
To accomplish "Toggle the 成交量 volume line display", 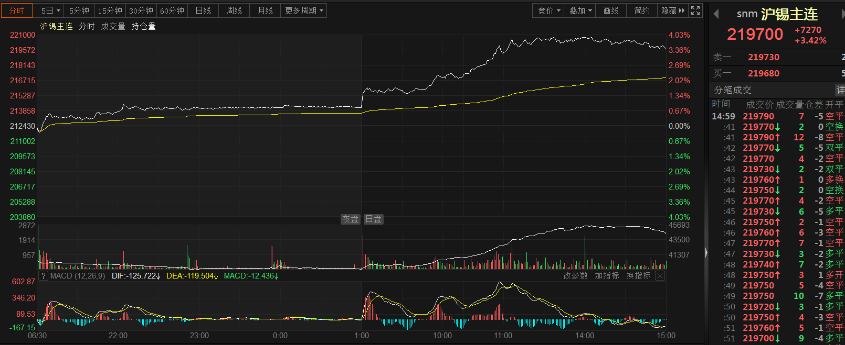I will click(113, 27).
